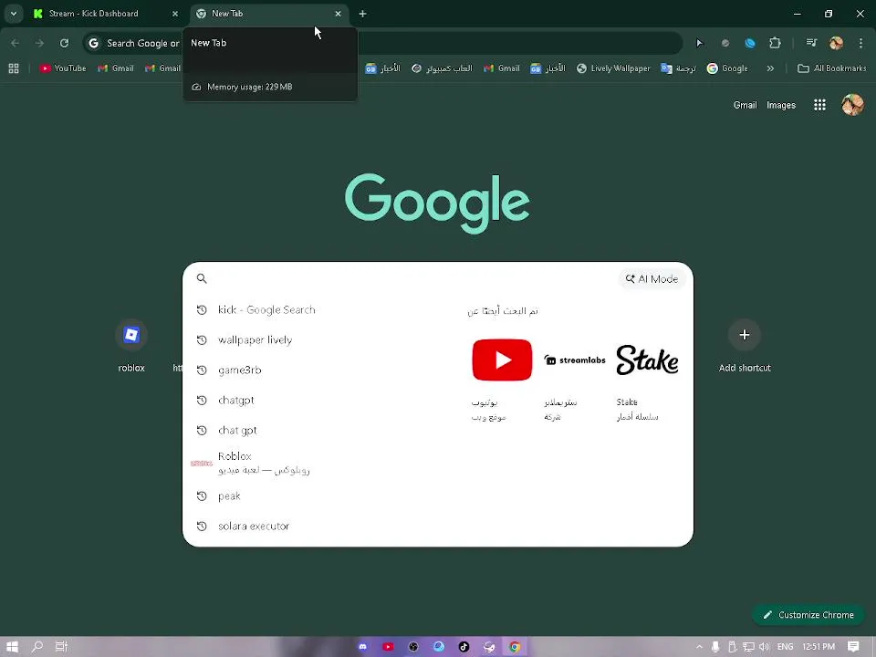Open Discord from the taskbar

tap(362, 646)
